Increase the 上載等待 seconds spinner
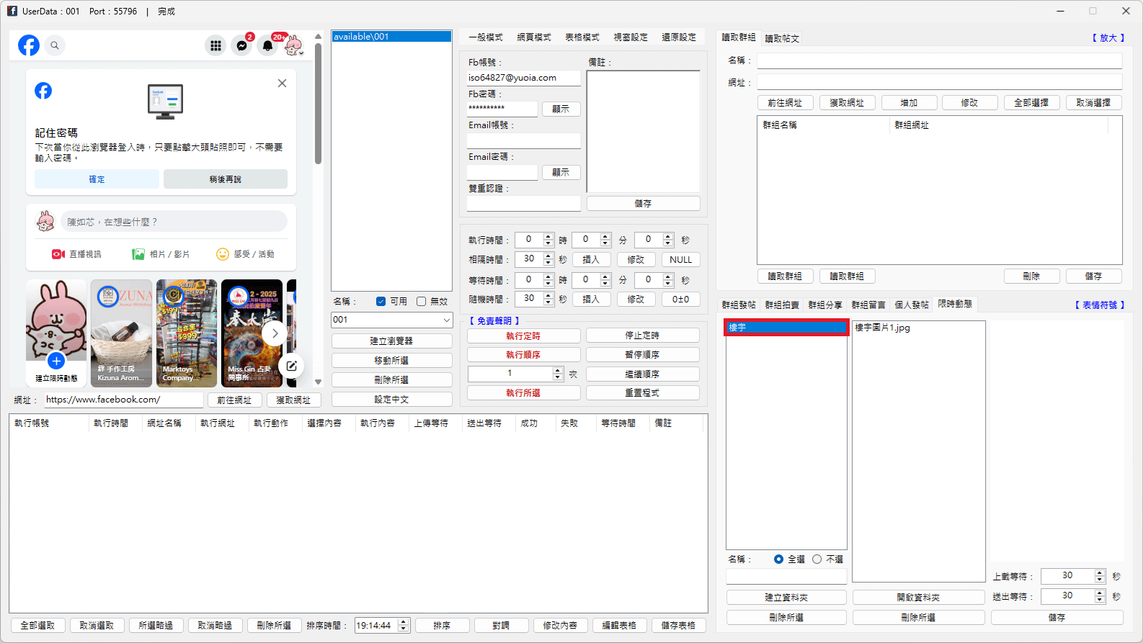The image size is (1143, 643). [x=1100, y=572]
